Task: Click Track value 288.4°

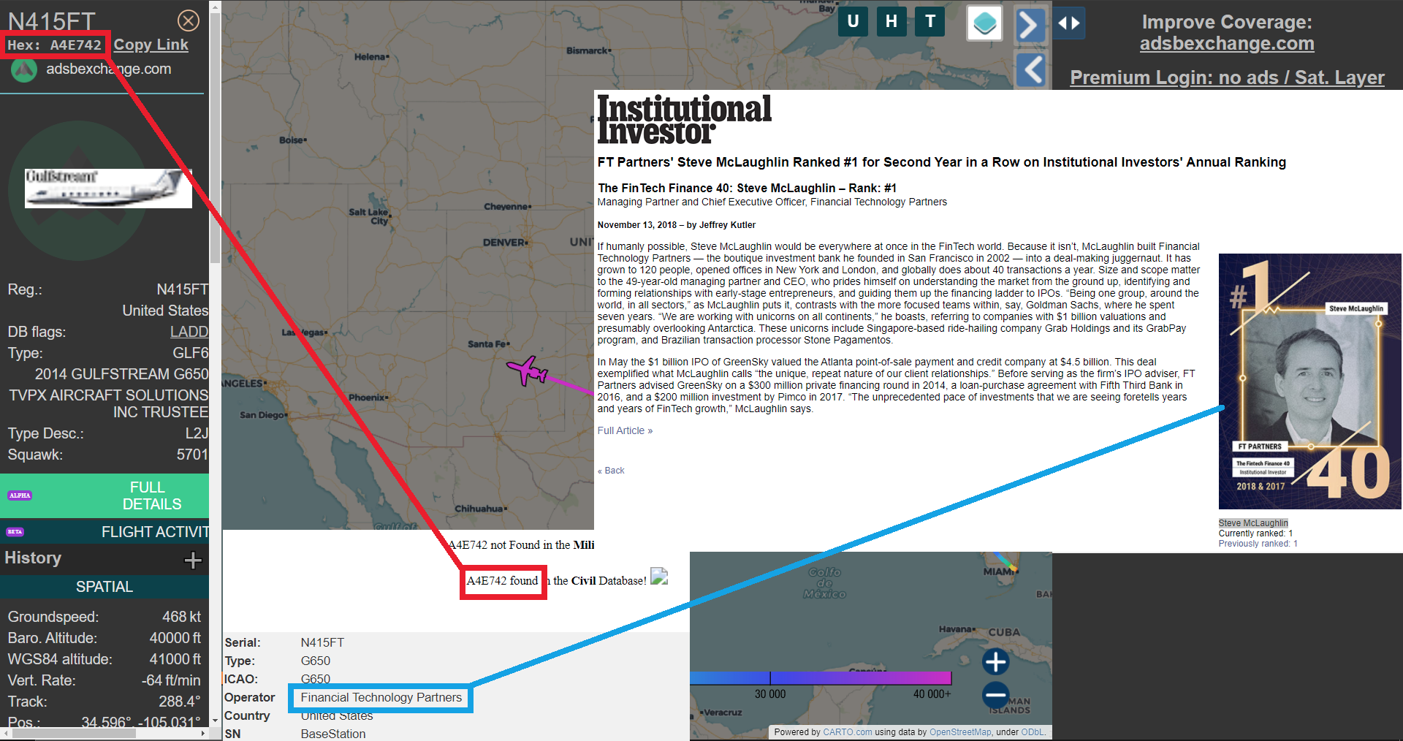Action: pos(179,702)
